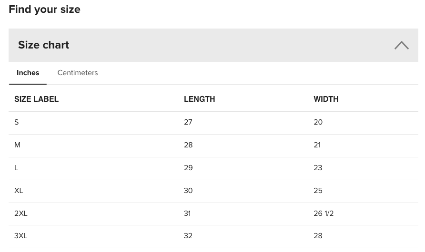Image resolution: width=425 pixels, height=252 pixels.
Task: Click the width value 23 for L
Action: click(318, 168)
